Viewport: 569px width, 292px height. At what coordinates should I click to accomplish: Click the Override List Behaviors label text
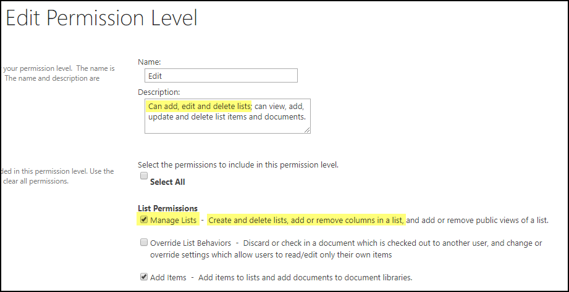coord(191,243)
